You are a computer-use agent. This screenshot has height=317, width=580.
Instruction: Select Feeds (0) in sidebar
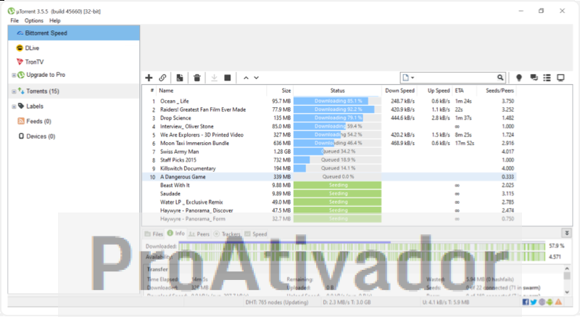tap(38, 121)
